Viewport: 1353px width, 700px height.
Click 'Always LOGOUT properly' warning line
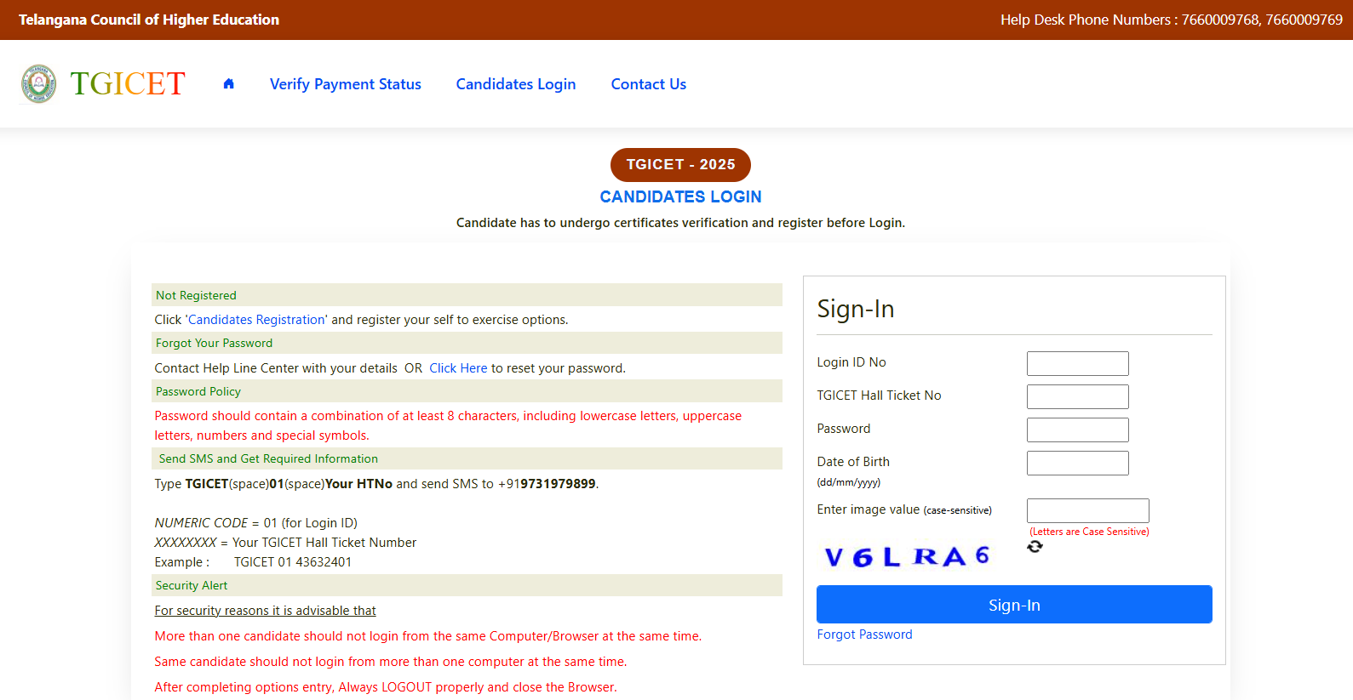(386, 687)
